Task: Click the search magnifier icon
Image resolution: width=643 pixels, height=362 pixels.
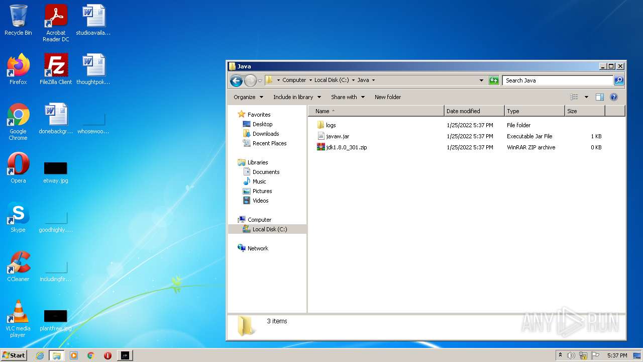Action: [x=619, y=80]
